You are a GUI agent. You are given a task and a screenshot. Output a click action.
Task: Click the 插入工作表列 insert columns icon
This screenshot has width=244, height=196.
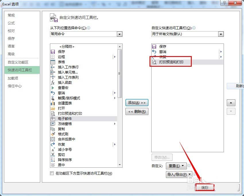coord(53,77)
